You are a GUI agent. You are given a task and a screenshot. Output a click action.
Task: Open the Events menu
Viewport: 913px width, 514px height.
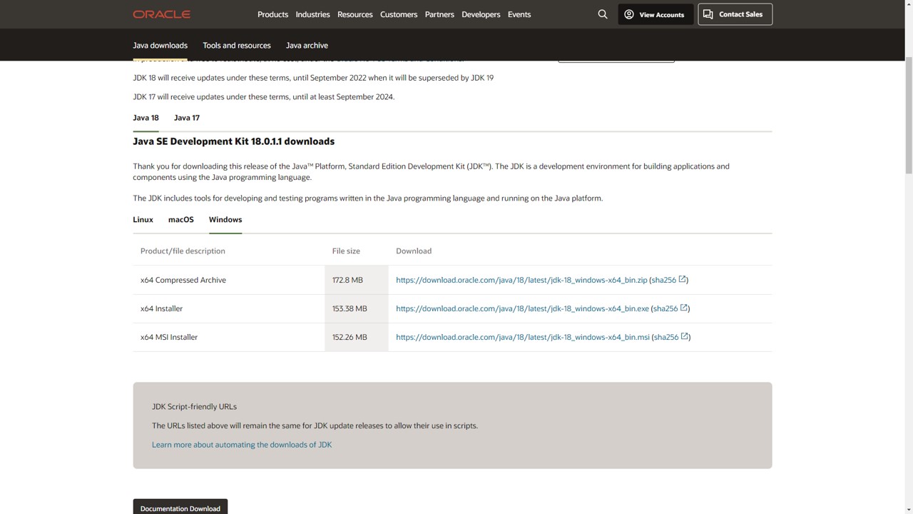(519, 14)
